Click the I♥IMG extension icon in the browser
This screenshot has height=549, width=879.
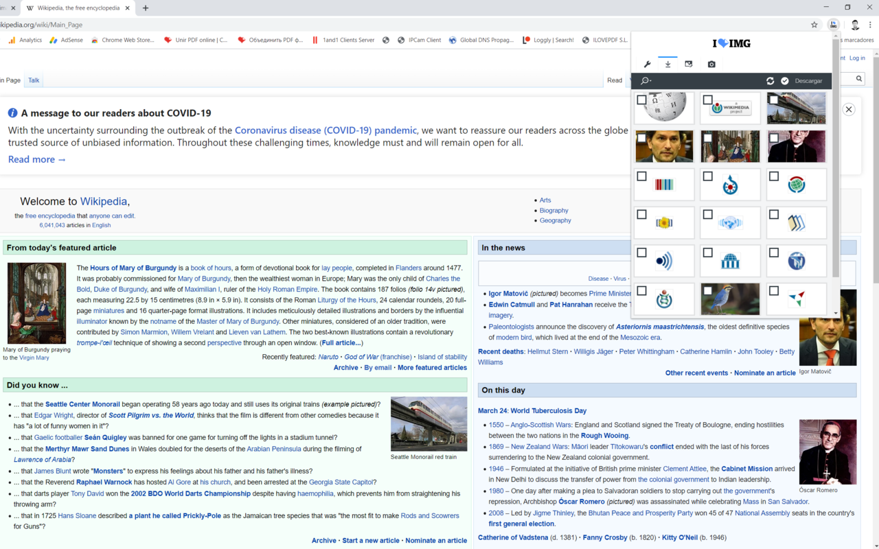[x=833, y=24]
